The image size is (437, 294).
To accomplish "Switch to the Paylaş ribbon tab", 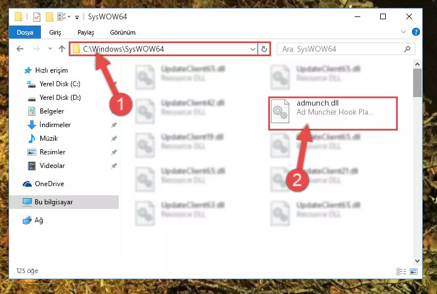I will (86, 32).
